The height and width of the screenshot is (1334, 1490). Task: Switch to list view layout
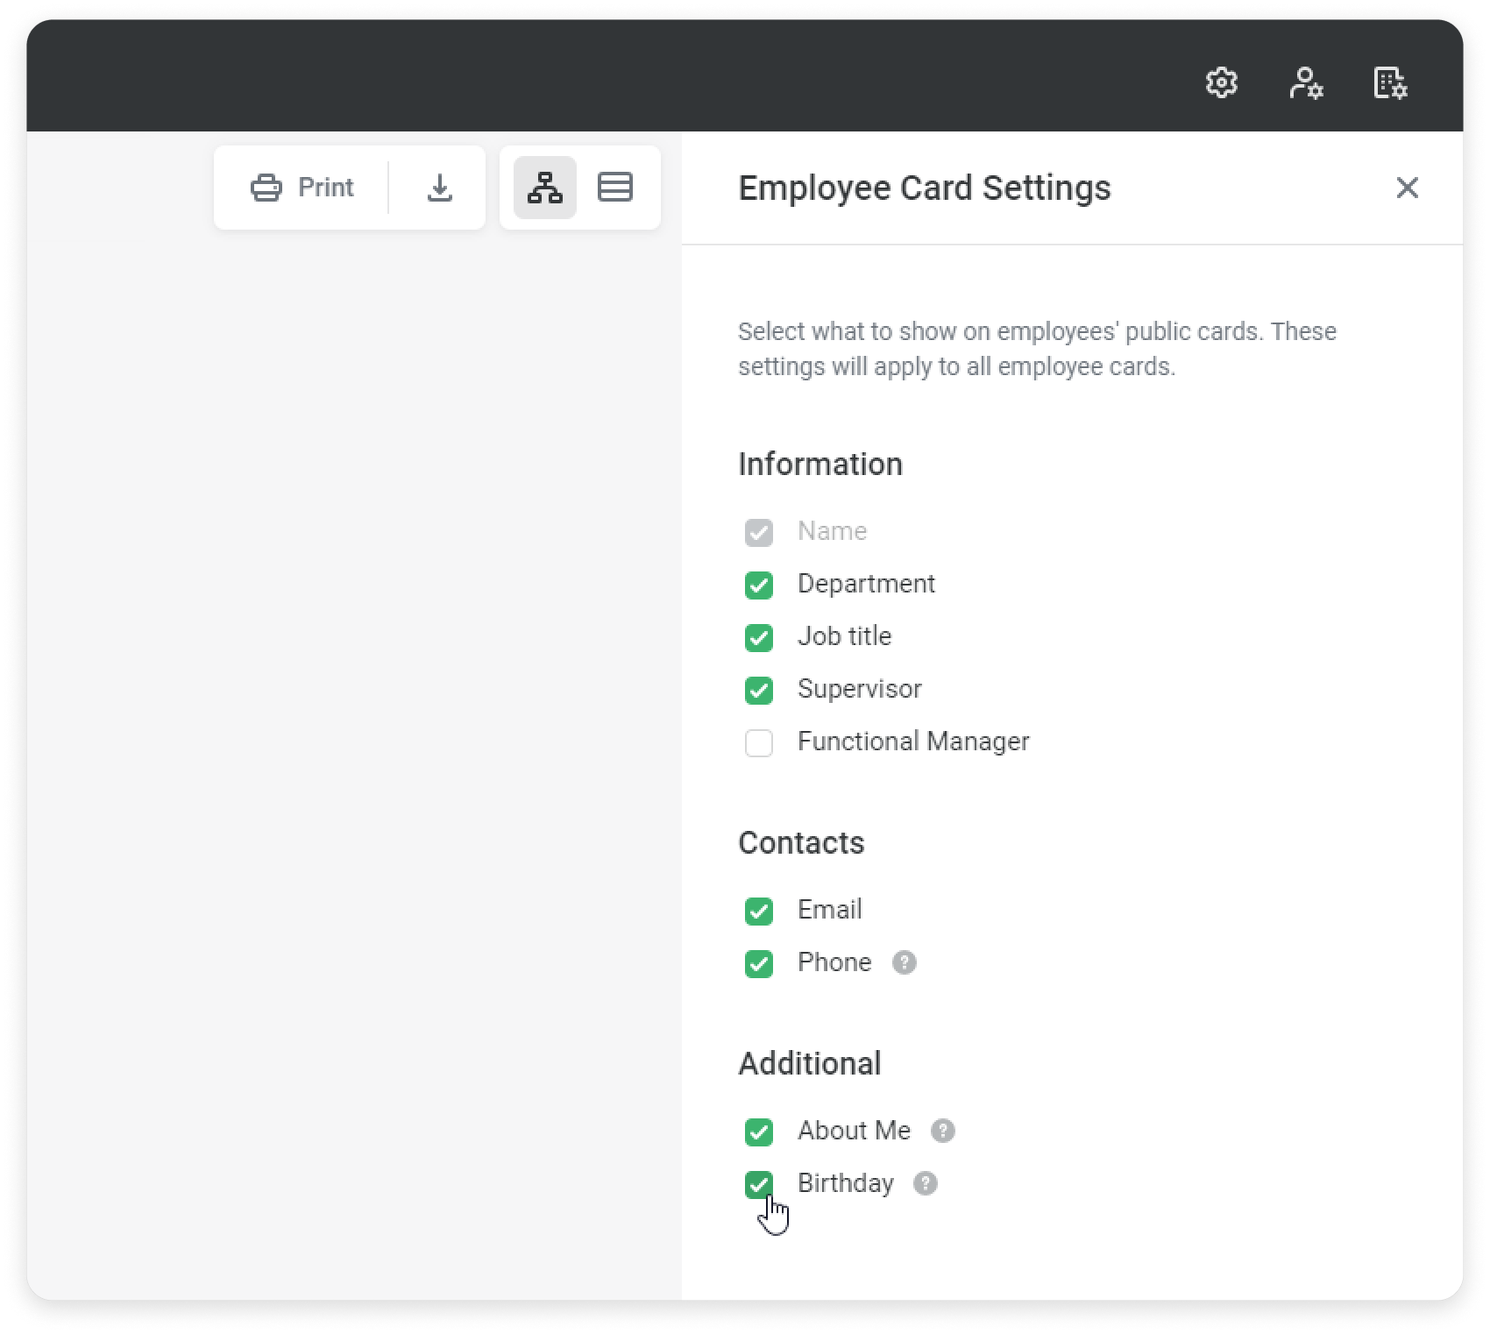coord(615,188)
